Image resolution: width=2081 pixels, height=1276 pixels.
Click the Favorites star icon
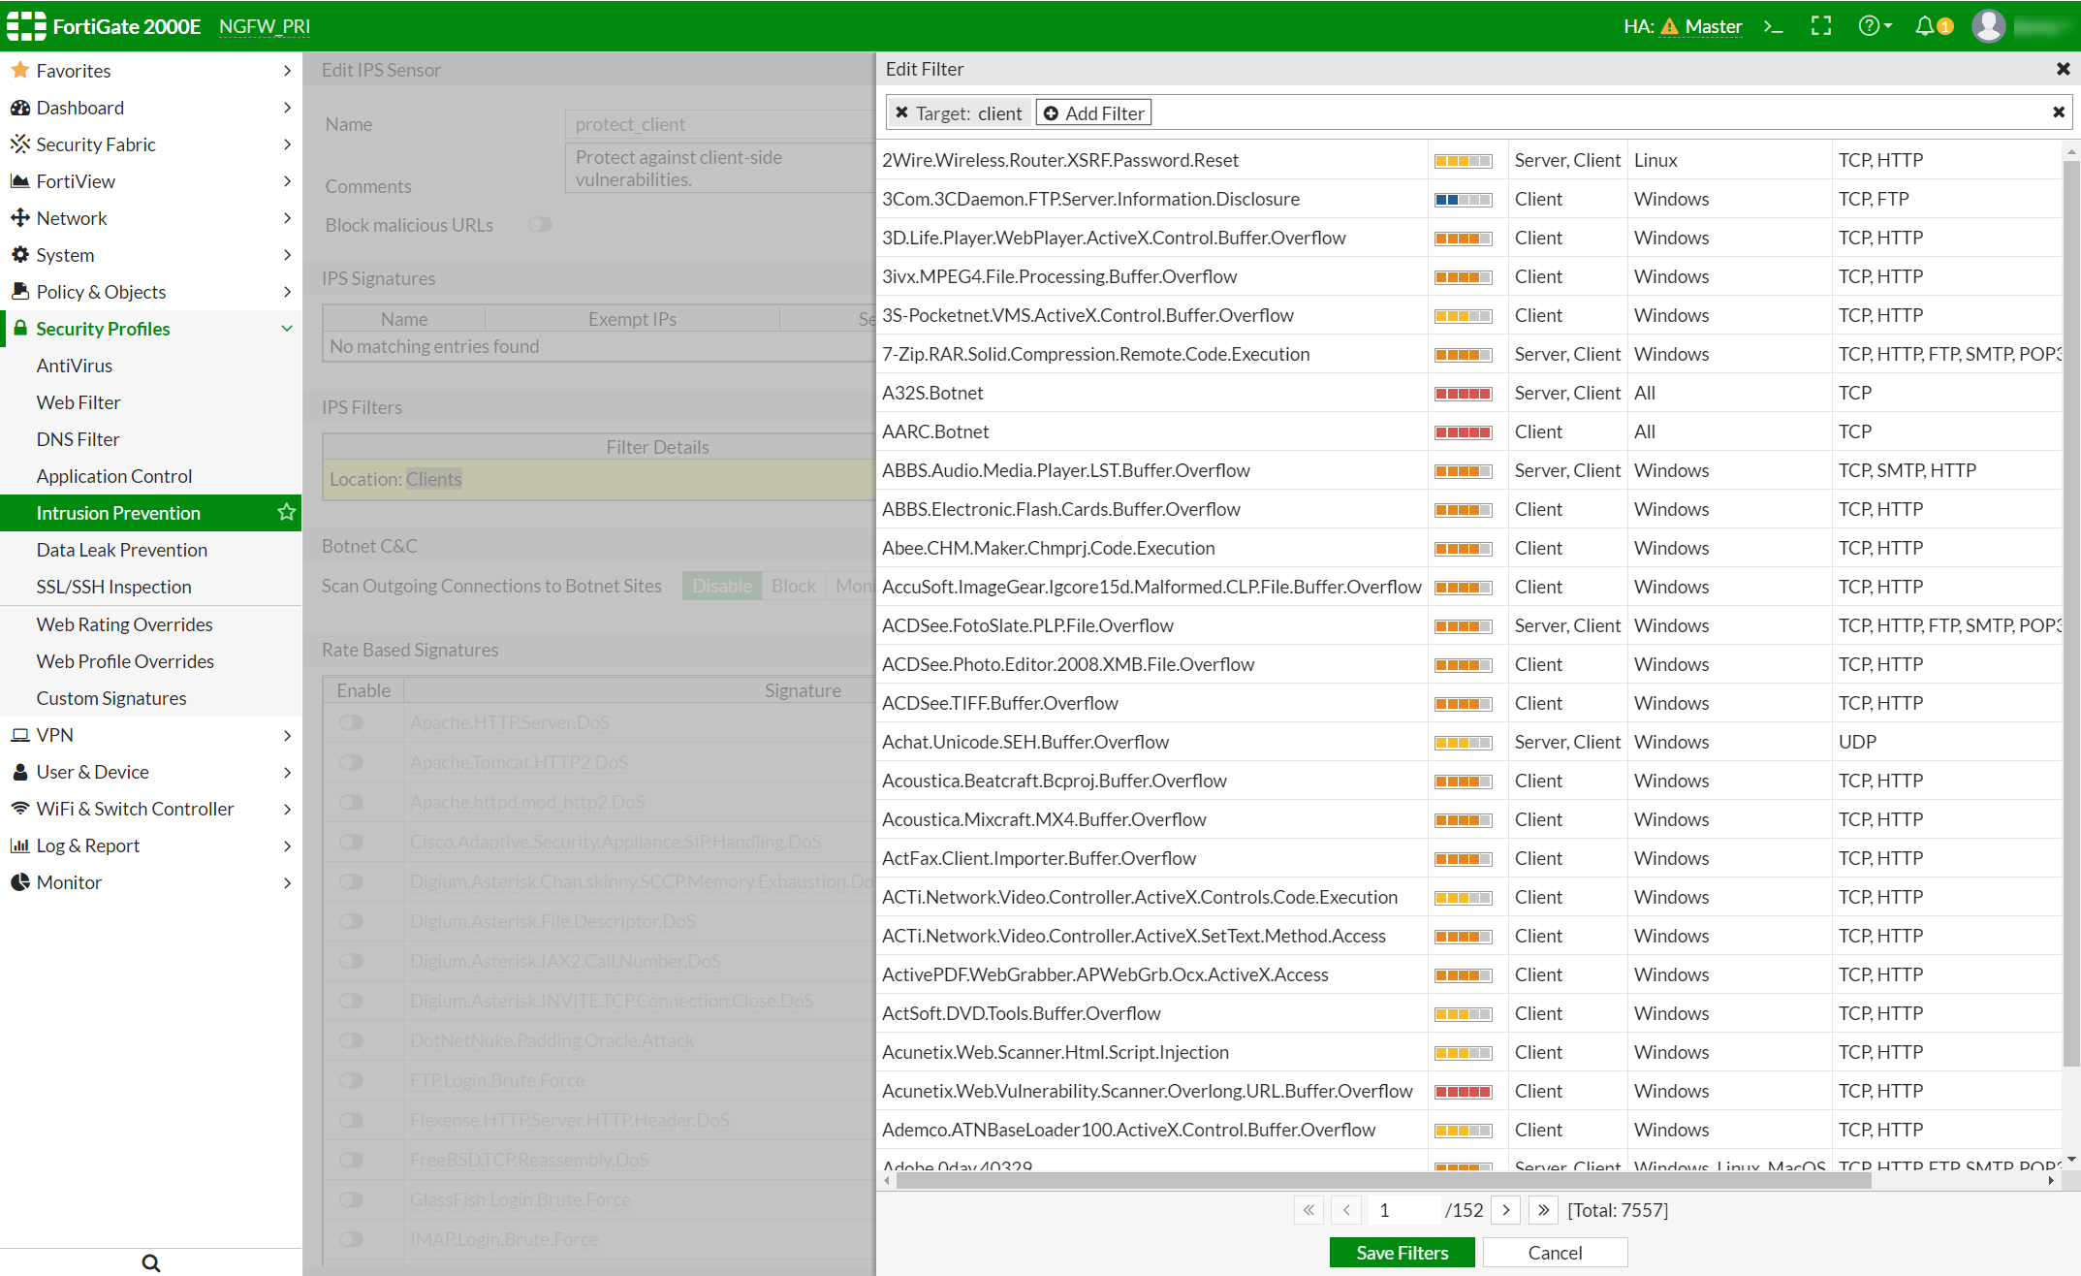pos(19,70)
